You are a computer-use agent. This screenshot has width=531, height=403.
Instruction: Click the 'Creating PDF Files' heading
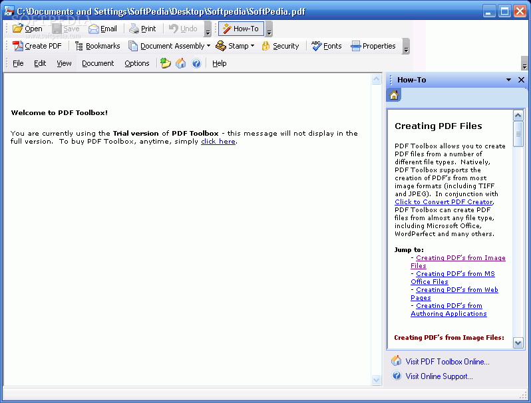click(439, 126)
